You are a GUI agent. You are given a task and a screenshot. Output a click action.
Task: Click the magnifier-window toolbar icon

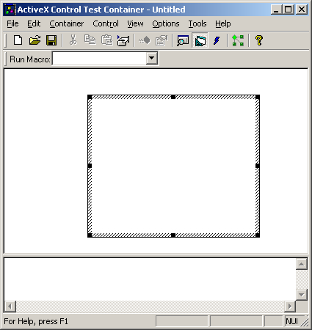click(x=183, y=40)
